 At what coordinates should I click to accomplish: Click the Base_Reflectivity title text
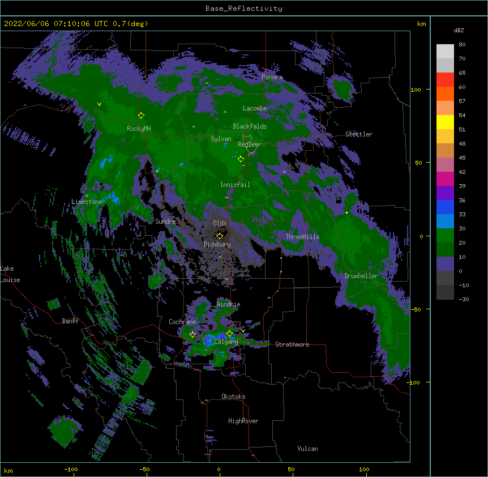click(x=244, y=8)
